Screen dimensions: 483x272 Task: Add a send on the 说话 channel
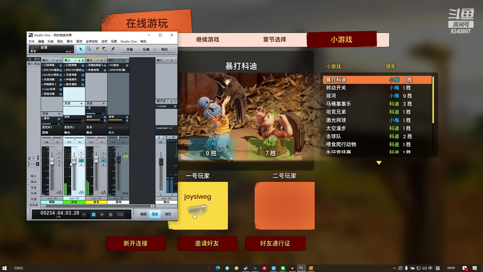point(81,104)
